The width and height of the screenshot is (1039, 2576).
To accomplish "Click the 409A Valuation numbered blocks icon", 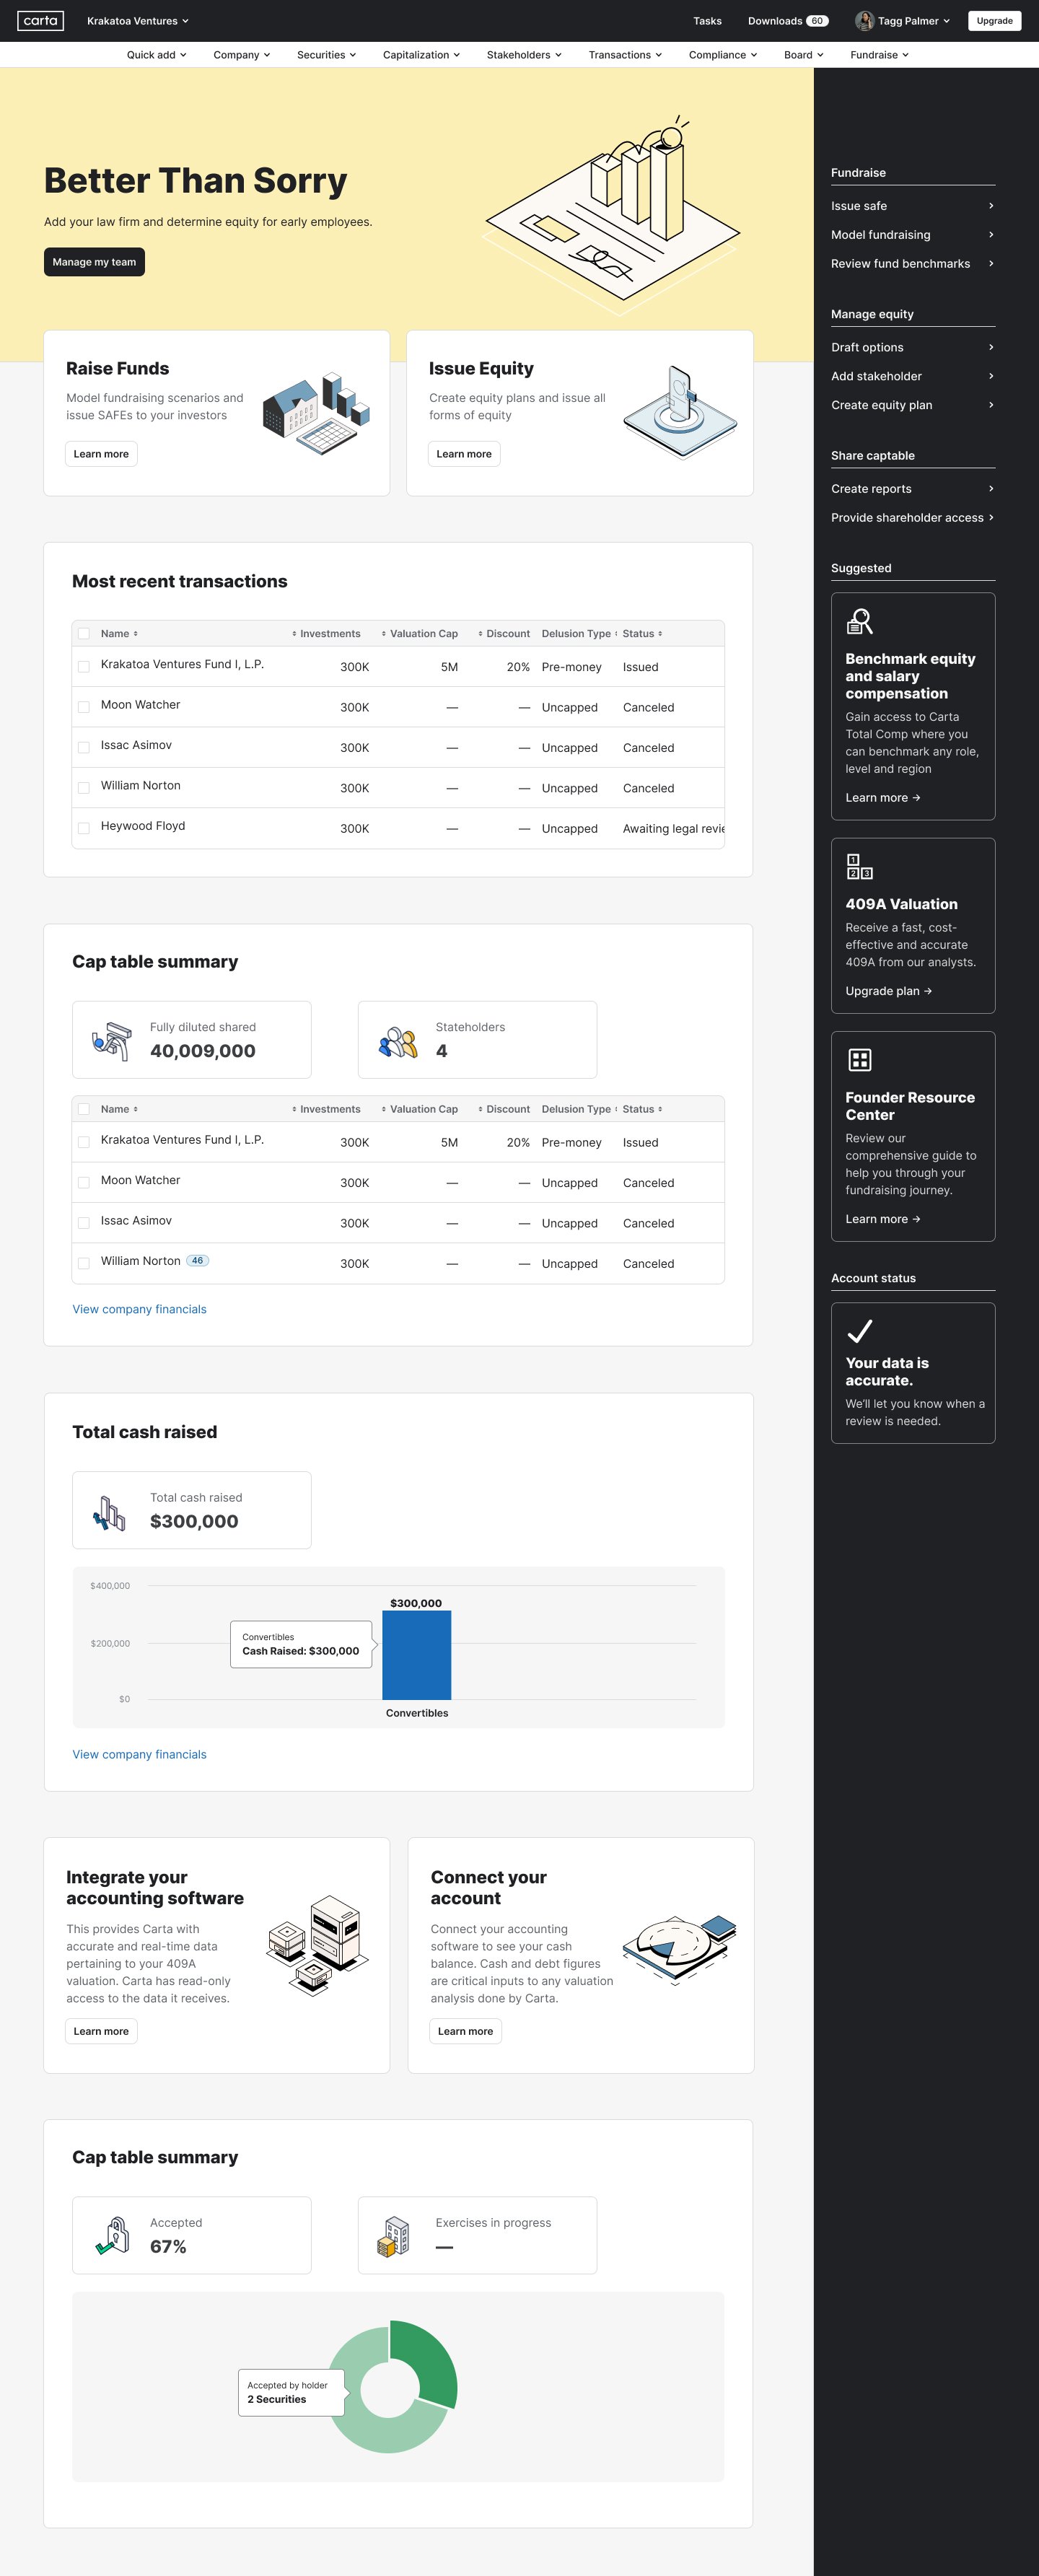I will point(860,867).
